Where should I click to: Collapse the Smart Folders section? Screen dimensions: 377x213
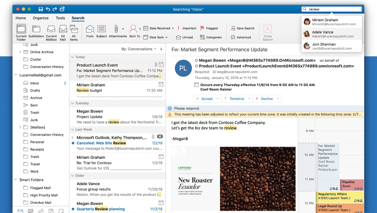[15, 180]
